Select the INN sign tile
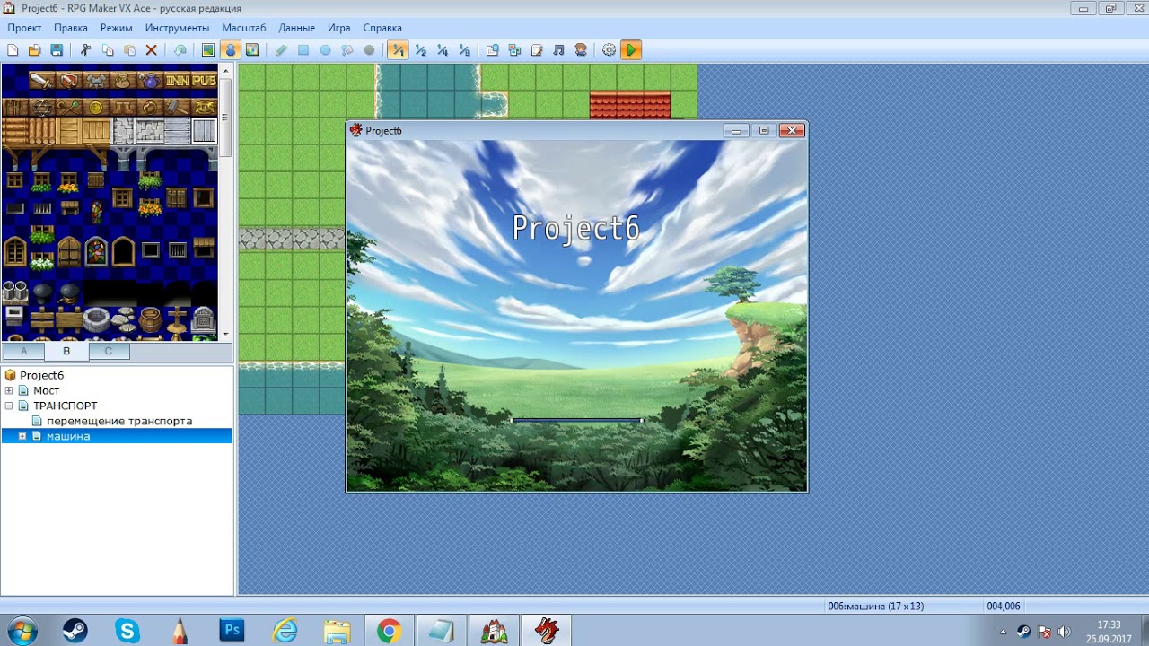This screenshot has height=646, width=1149. [x=177, y=81]
